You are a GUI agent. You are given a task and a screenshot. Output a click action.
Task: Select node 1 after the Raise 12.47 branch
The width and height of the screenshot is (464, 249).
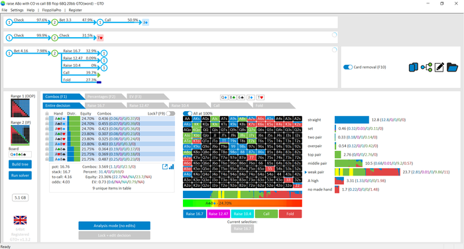[104, 61]
